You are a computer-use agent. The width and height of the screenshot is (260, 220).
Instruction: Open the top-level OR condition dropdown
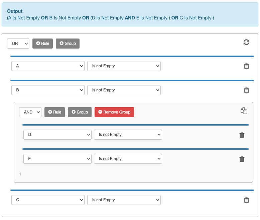[18, 44]
